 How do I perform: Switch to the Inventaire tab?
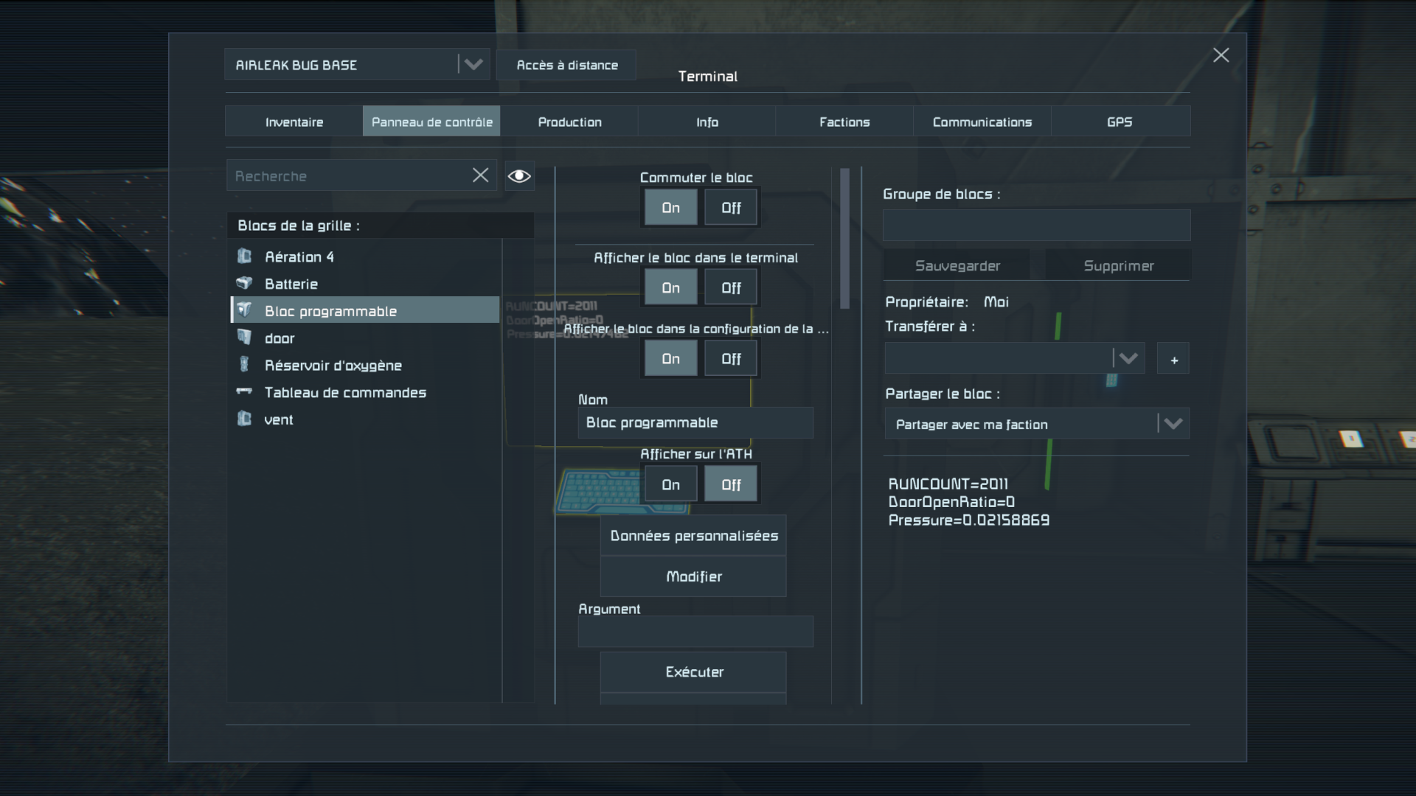pyautogui.click(x=294, y=122)
